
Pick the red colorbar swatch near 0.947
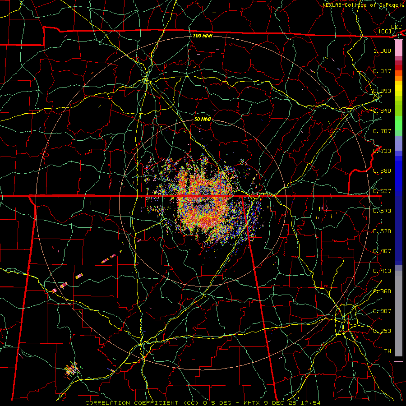398,68
